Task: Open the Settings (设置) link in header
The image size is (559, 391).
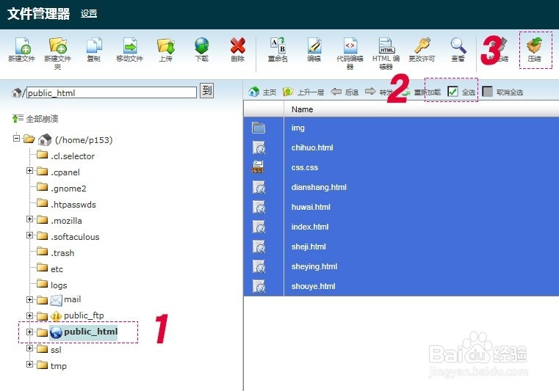Action: tap(89, 13)
